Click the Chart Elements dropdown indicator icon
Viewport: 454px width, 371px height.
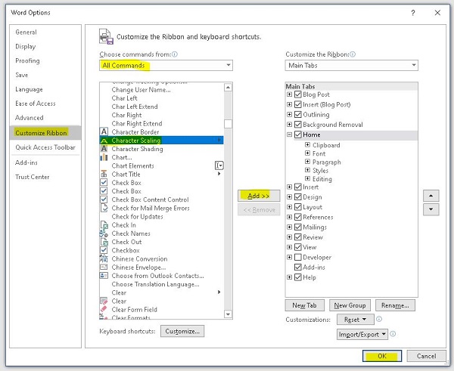(219, 165)
